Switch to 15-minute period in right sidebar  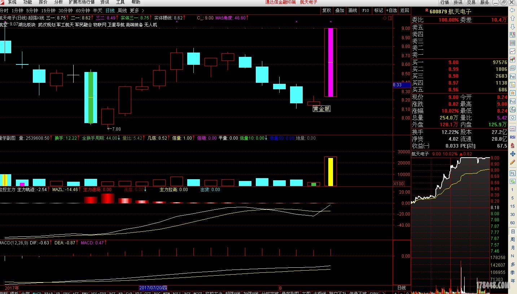[x=513, y=206]
